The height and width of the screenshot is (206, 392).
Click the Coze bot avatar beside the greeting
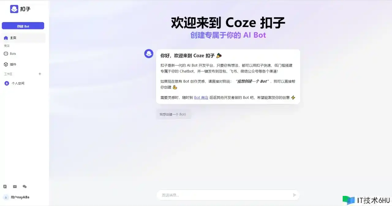[x=149, y=54]
